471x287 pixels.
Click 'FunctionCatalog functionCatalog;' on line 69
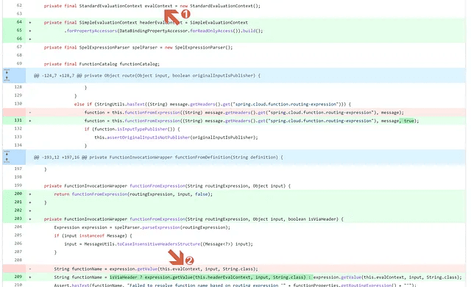[x=119, y=64]
